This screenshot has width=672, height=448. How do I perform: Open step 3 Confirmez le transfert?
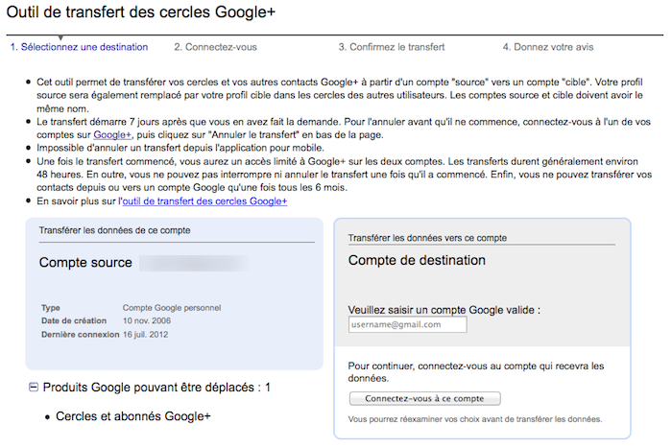pyautogui.click(x=387, y=47)
